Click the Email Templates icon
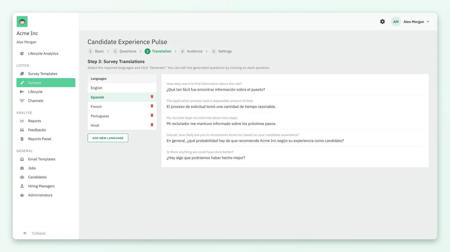This screenshot has height=252, width=450. click(x=22, y=159)
